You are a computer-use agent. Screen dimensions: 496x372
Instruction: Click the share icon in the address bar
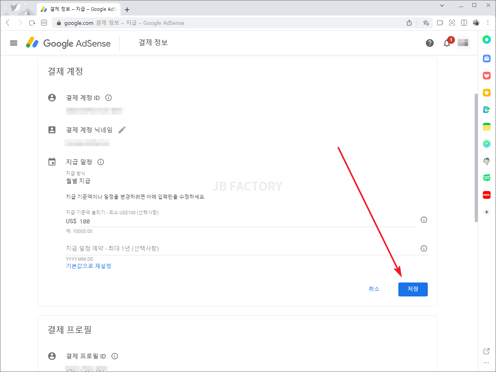(409, 23)
